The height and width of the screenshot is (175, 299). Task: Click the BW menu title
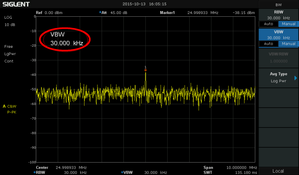tap(278, 4)
